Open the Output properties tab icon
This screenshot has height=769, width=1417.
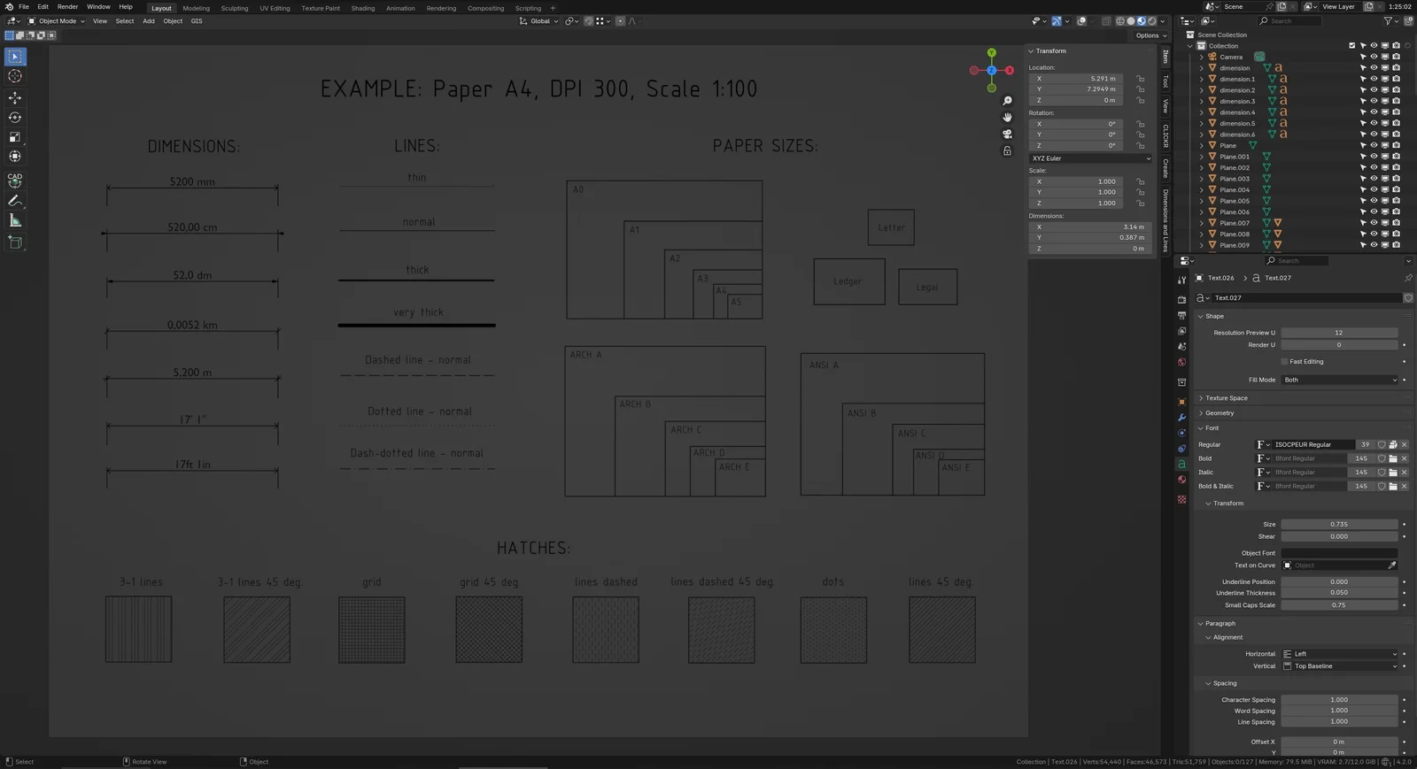tap(1181, 315)
